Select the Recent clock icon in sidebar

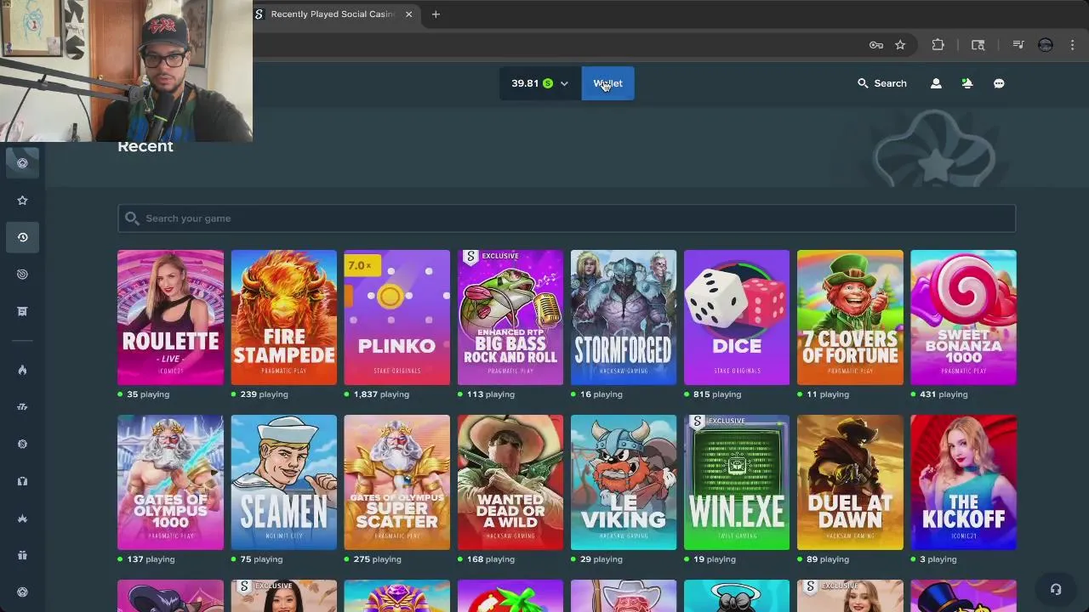click(22, 237)
